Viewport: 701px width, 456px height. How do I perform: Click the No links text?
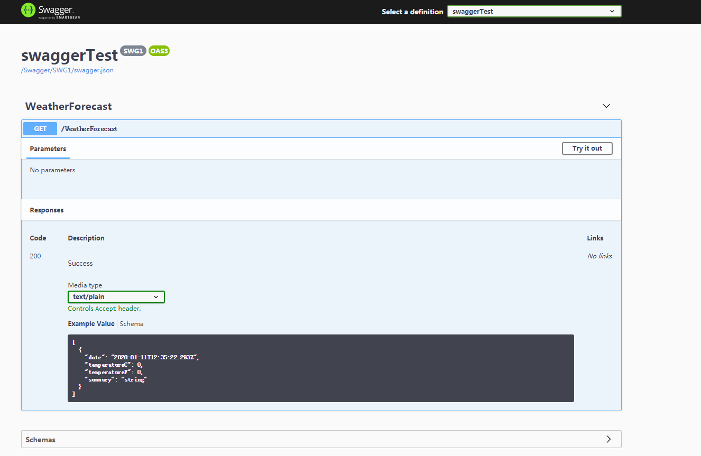pos(599,256)
